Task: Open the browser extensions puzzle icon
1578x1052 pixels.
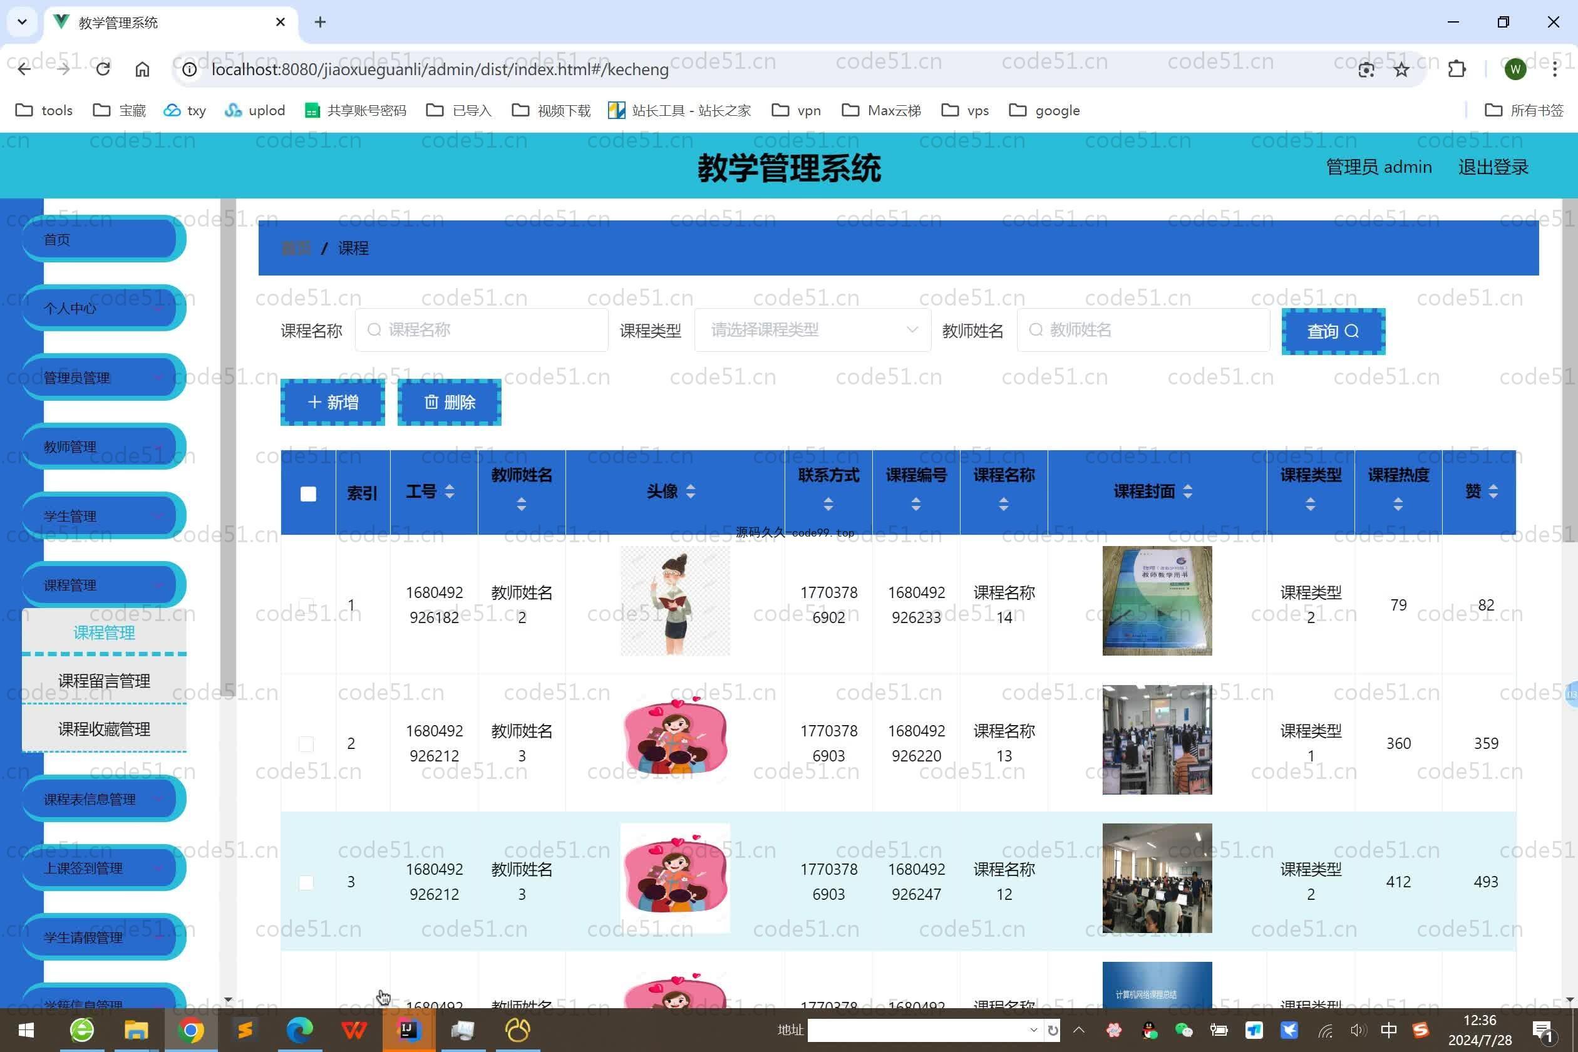Action: [x=1457, y=69]
